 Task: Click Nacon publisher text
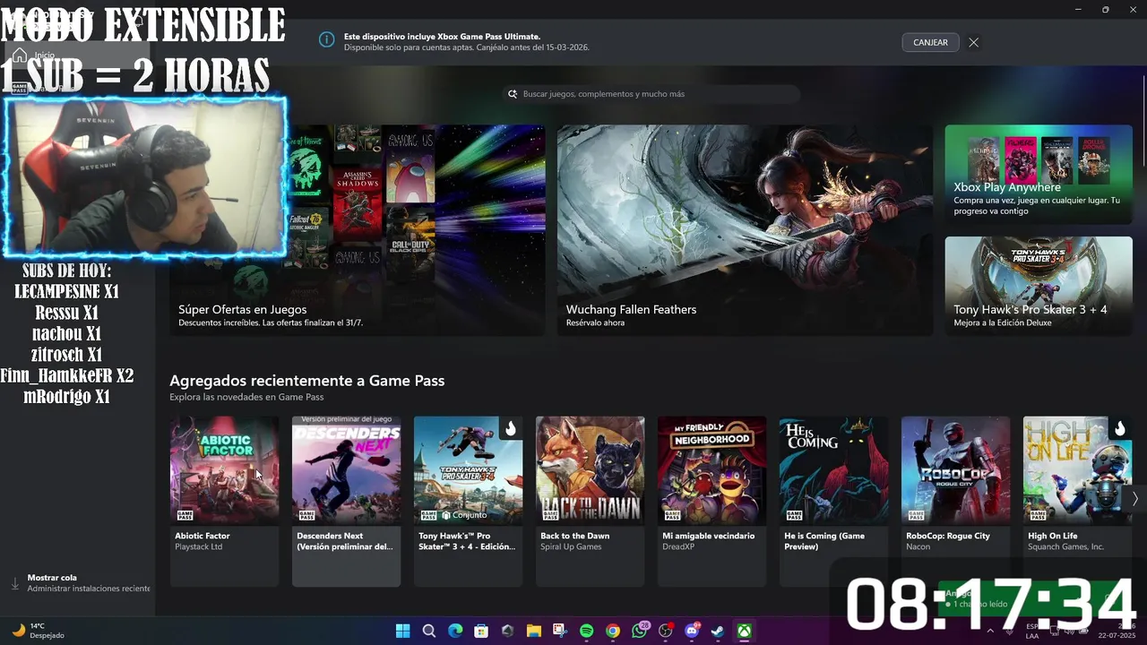[x=918, y=546]
